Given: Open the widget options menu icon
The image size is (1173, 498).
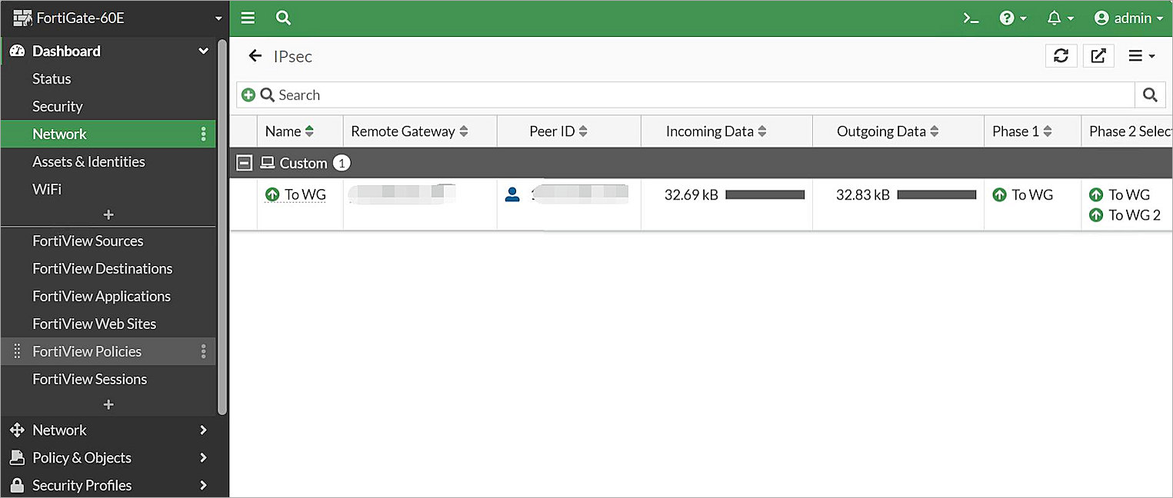Looking at the screenshot, I should pyautogui.click(x=1141, y=55).
